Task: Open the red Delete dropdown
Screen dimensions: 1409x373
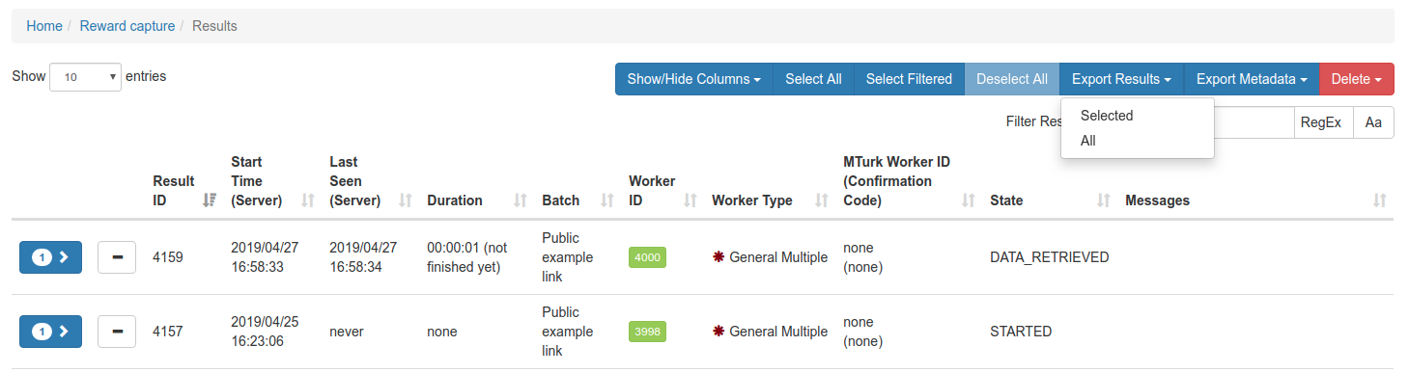Action: tap(1357, 79)
